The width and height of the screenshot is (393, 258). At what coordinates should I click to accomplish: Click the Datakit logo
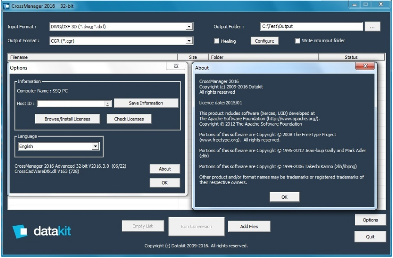coord(42,231)
